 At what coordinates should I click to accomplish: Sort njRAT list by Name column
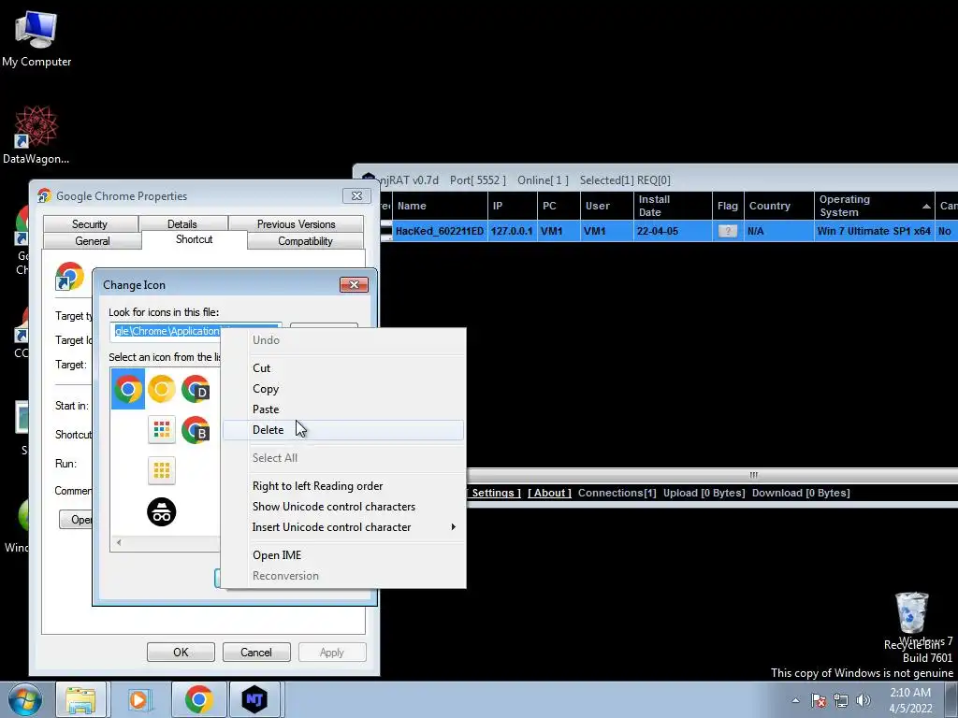440,206
